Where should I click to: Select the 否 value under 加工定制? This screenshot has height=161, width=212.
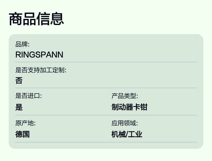[19, 81]
